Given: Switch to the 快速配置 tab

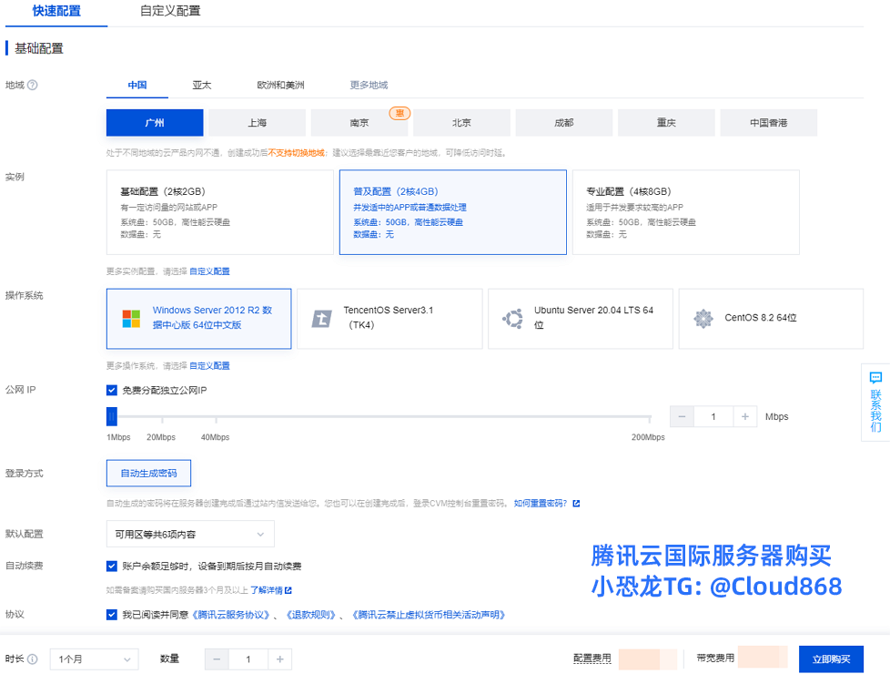Looking at the screenshot, I should (x=56, y=11).
